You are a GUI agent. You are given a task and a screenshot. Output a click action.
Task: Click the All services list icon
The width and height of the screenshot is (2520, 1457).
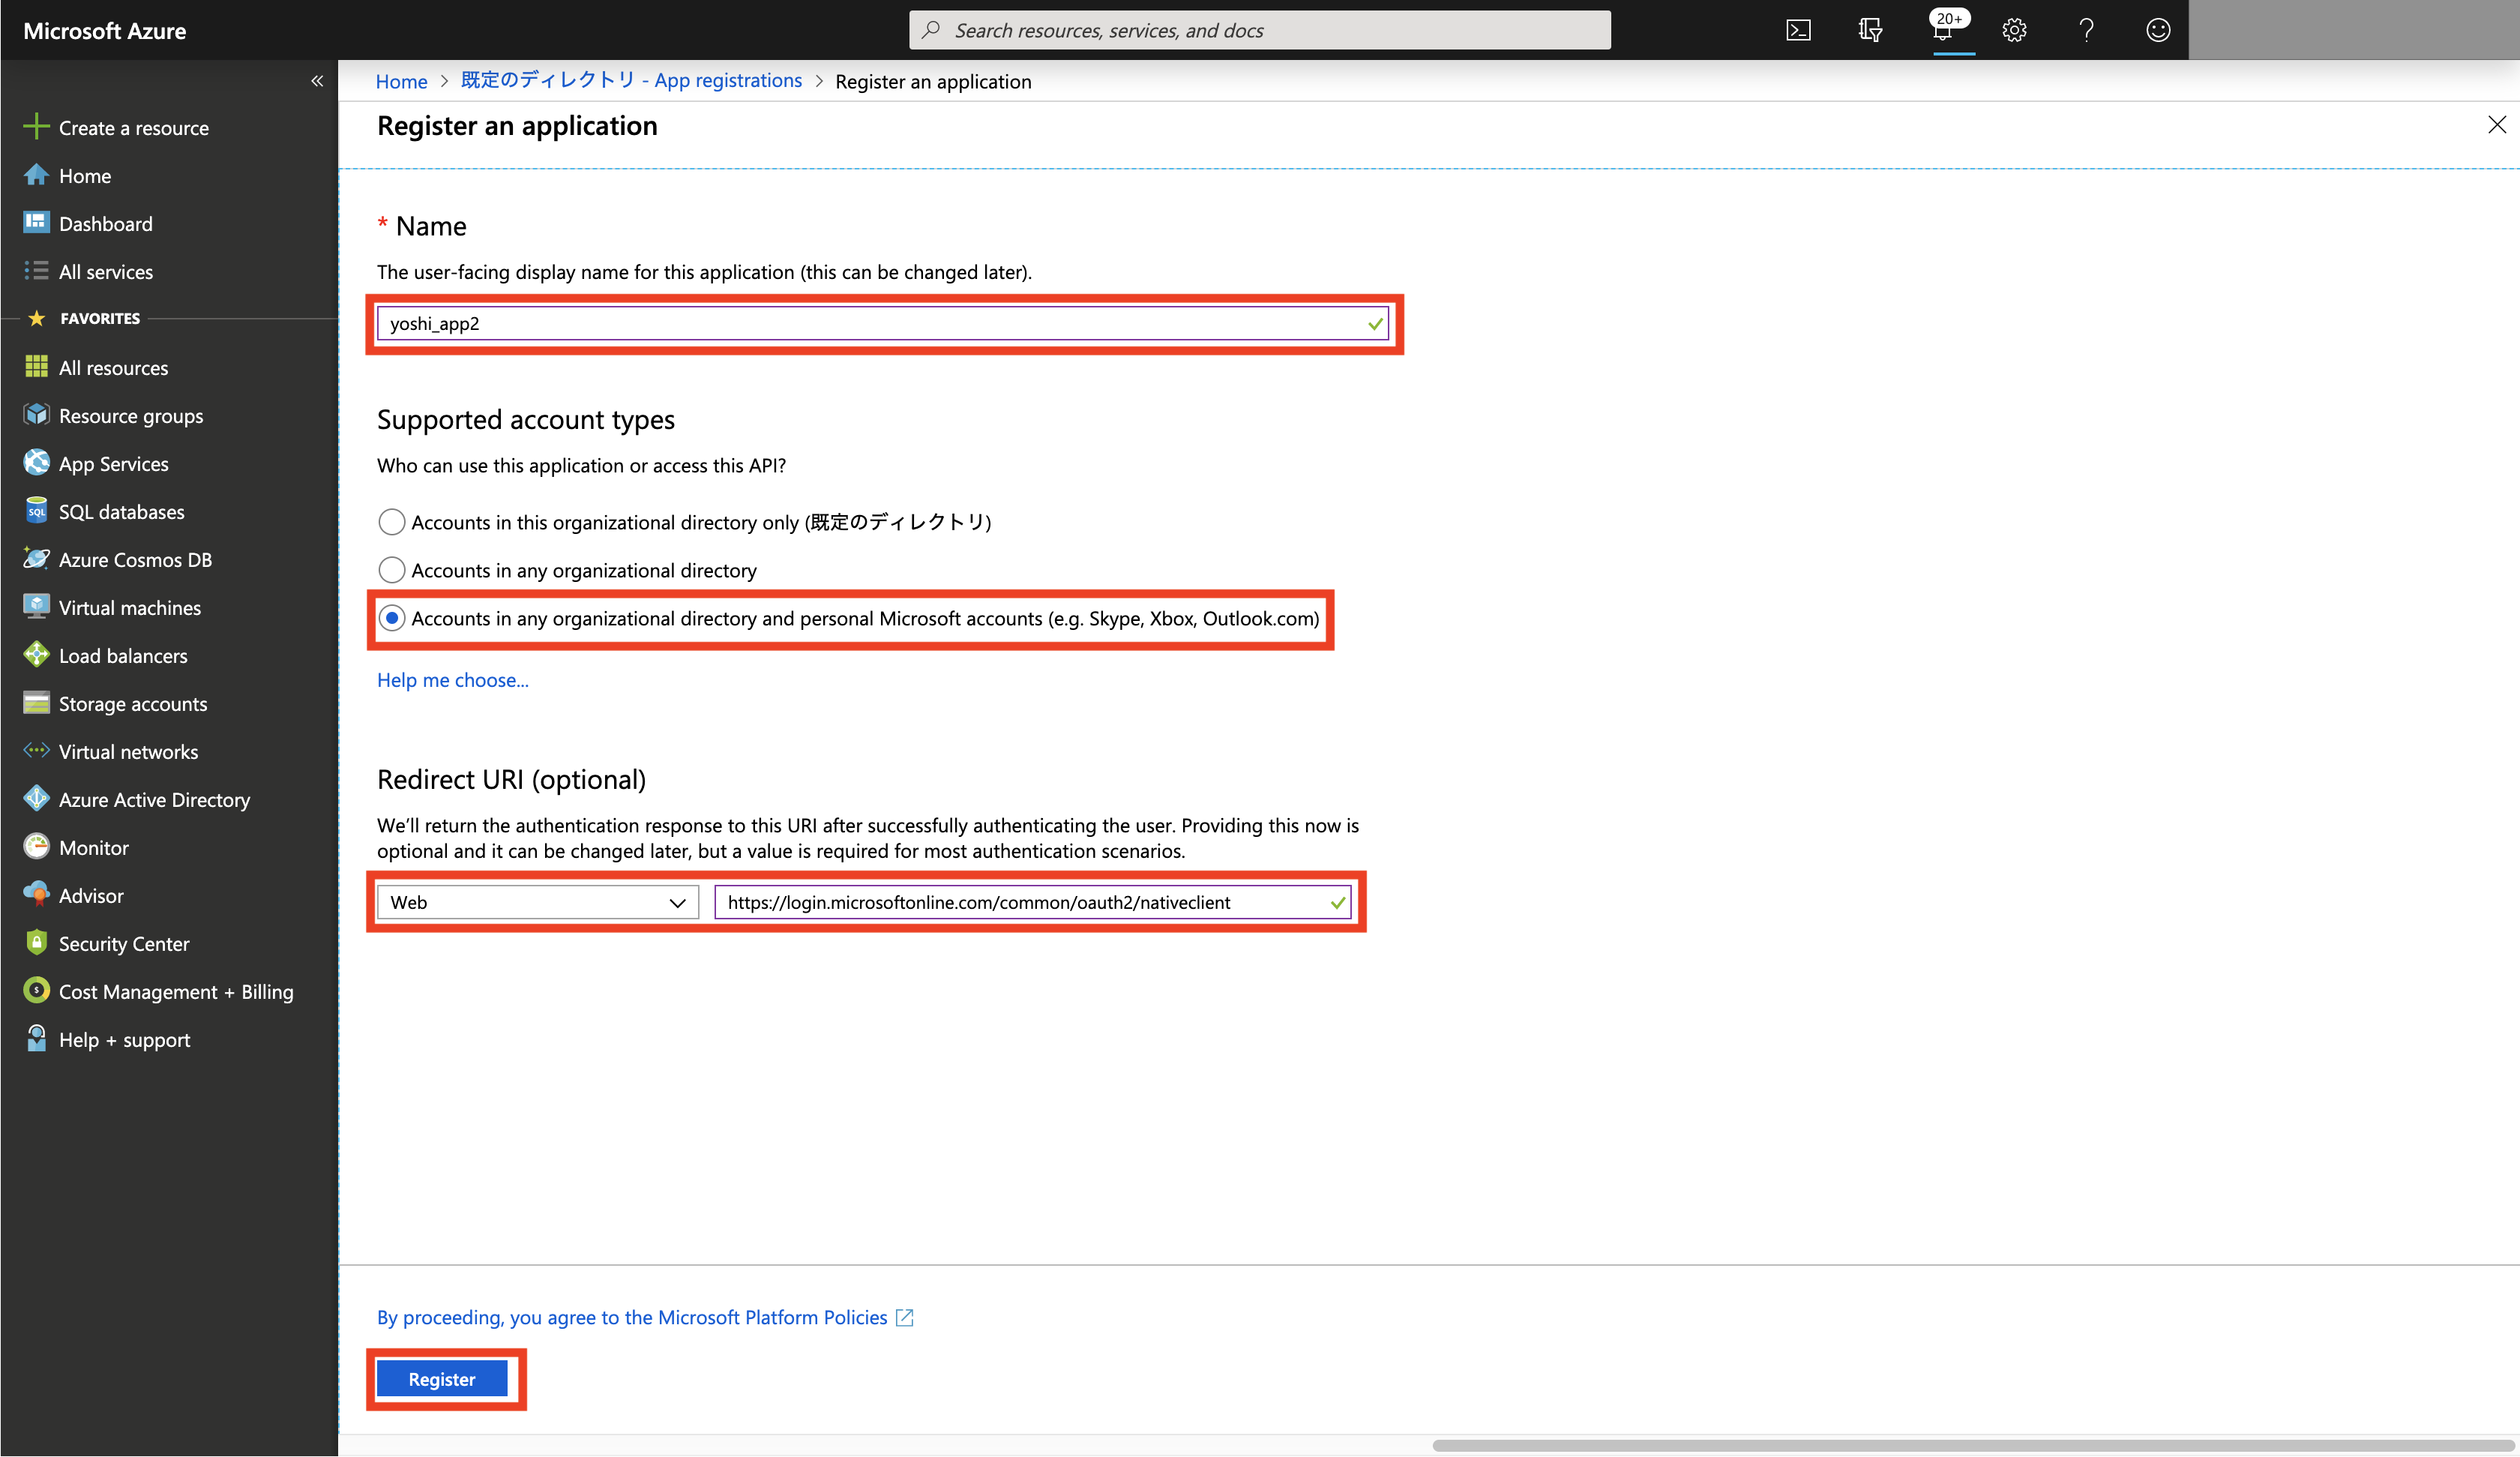[36, 270]
